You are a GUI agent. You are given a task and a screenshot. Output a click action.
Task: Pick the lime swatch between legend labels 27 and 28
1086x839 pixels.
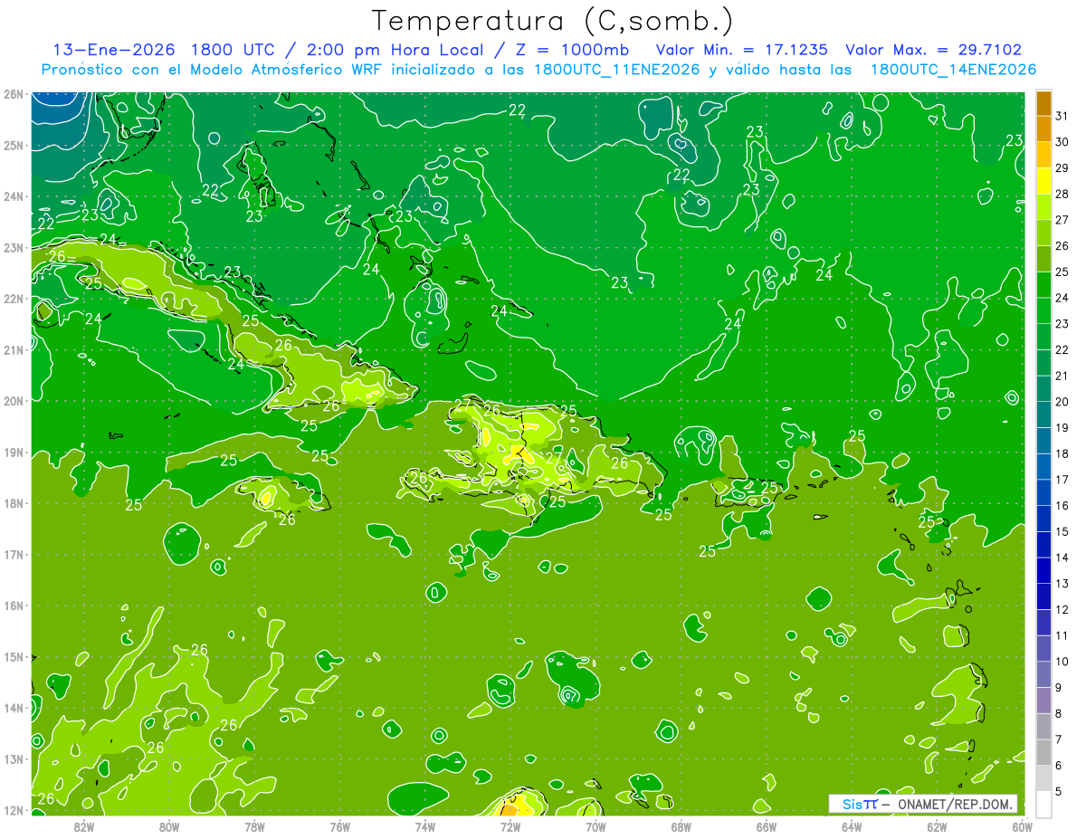(x=1043, y=206)
